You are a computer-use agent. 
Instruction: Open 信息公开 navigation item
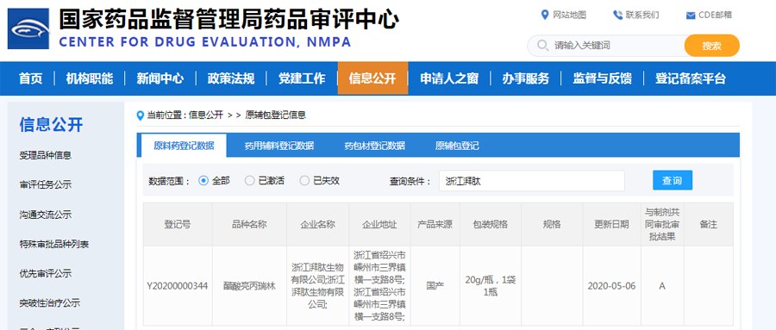[x=372, y=78]
